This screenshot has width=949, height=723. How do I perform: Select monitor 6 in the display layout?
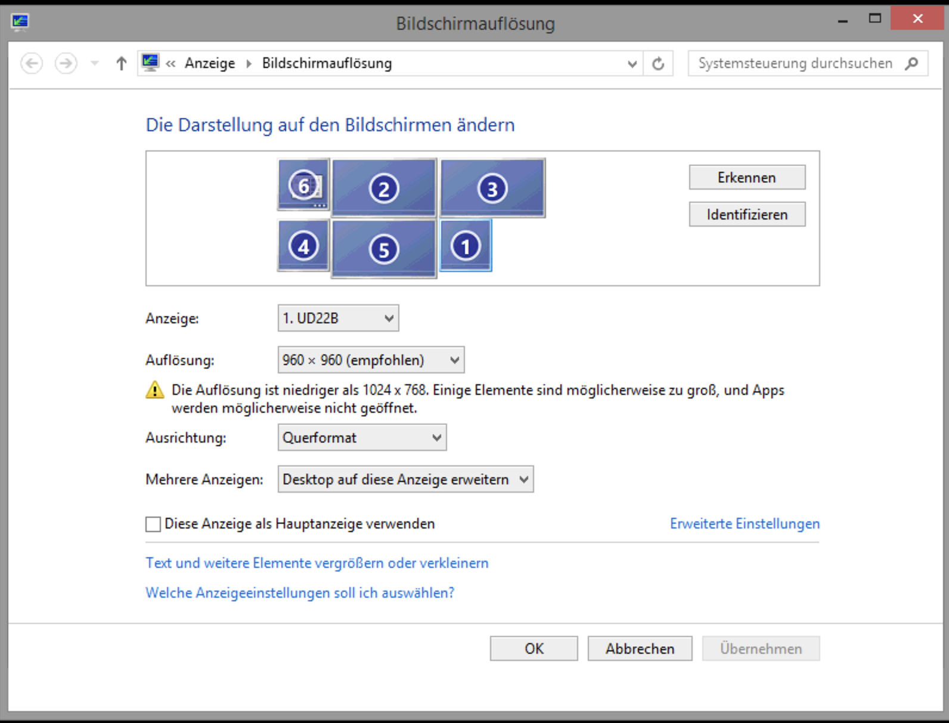(x=303, y=184)
